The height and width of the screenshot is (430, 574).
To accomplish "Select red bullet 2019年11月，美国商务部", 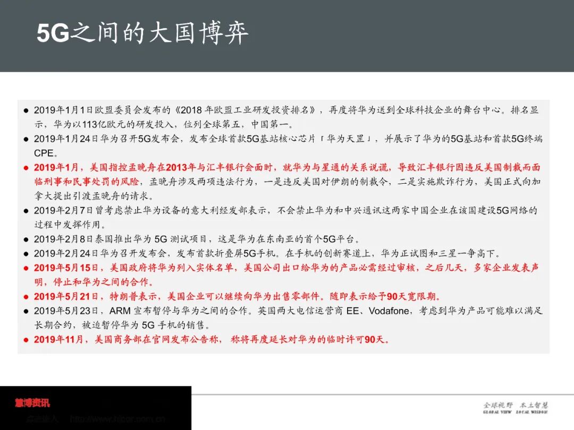I will [206, 339].
